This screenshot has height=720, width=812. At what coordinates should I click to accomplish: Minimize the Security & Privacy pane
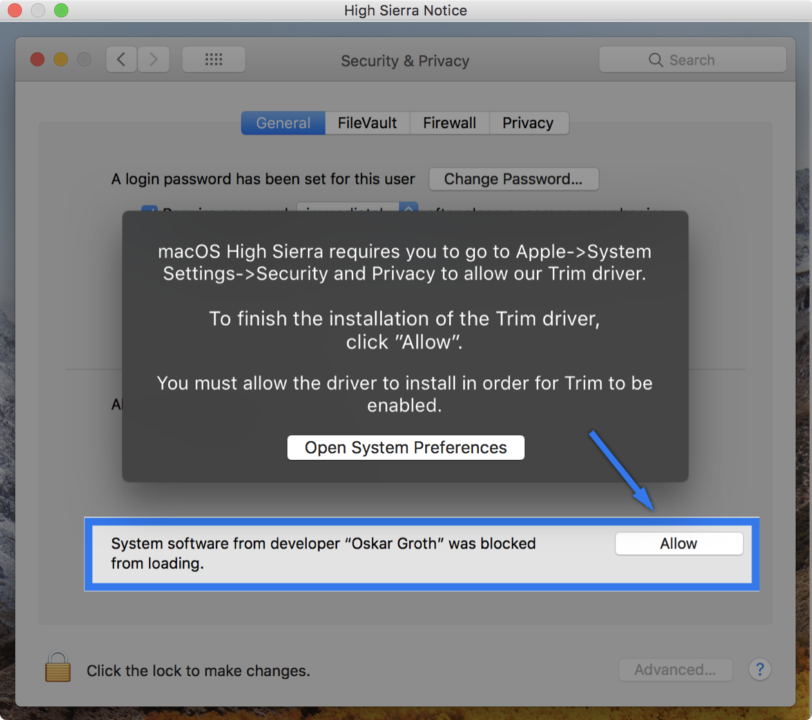61,60
